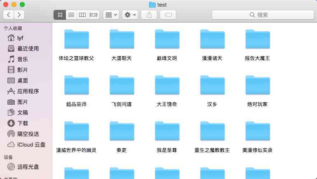Select the 美漫修仙实录 folder
Image resolution: width=317 pixels, height=179 pixels.
(x=258, y=131)
